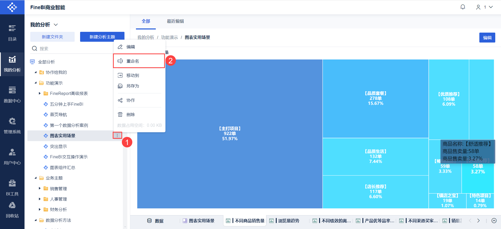Open the 用户中心 sidebar icon

12,152
